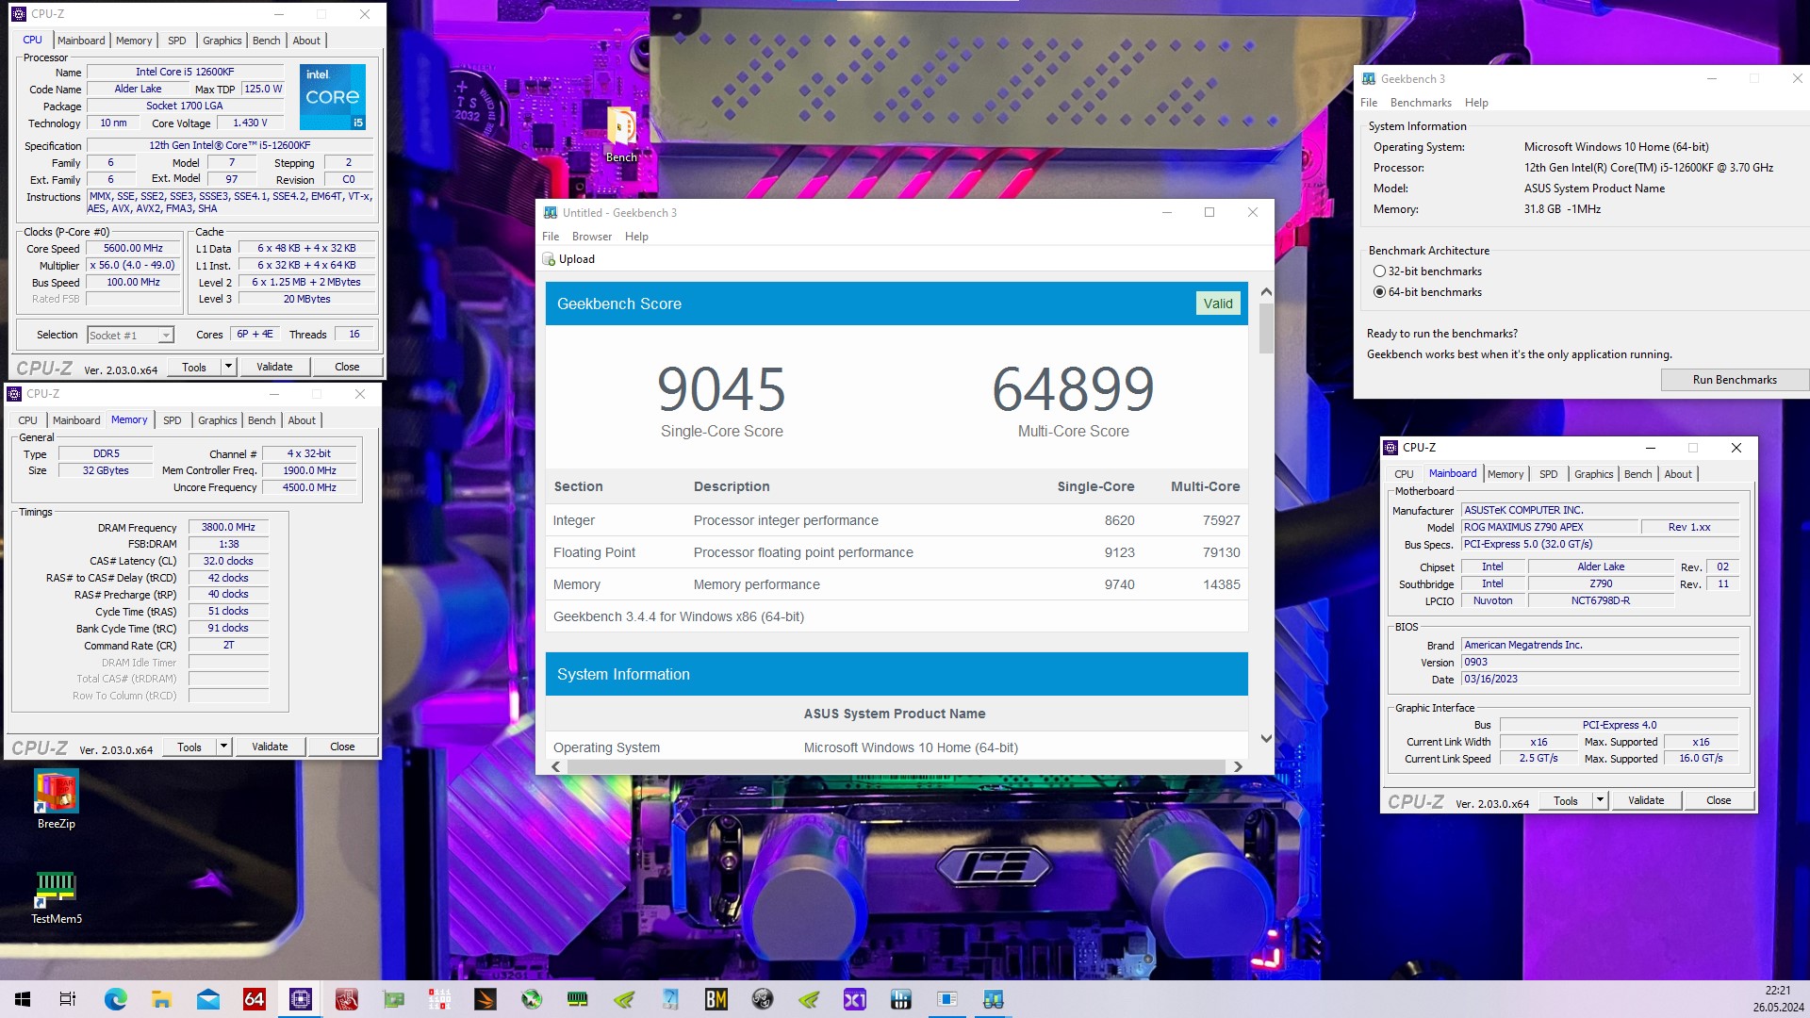This screenshot has height=1018, width=1810.
Task: Open the purple X1 taskbar icon
Action: pos(855,999)
